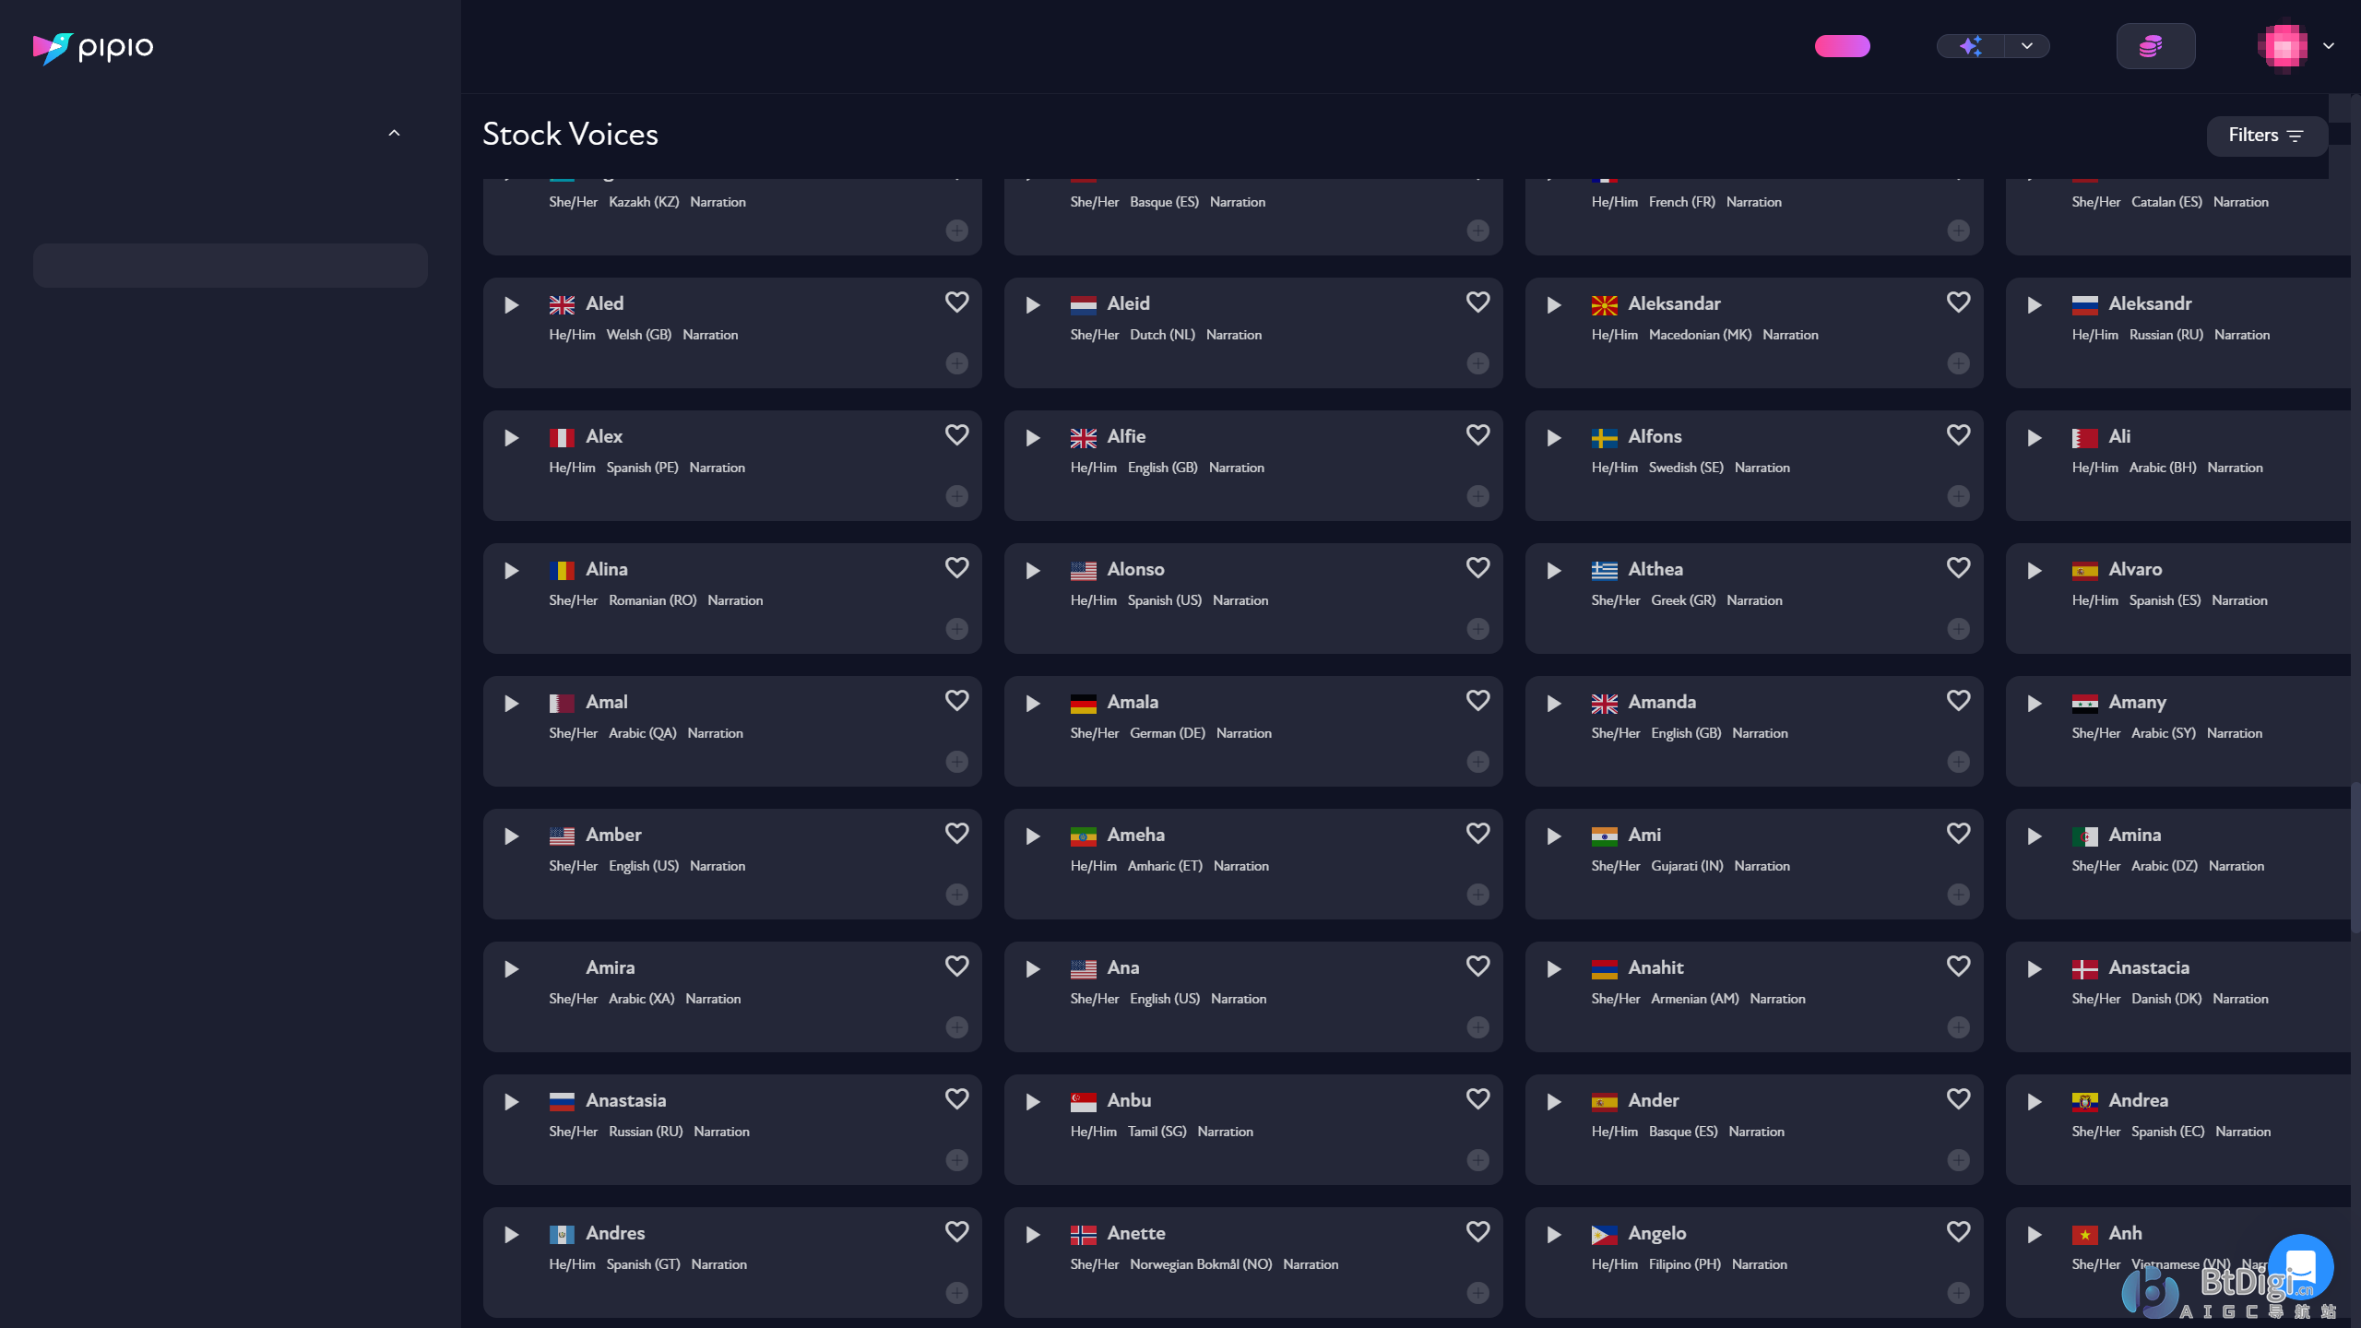Screen dimensions: 2361x1328
Task: Open the AI sparkle tools button
Action: 1971,46
